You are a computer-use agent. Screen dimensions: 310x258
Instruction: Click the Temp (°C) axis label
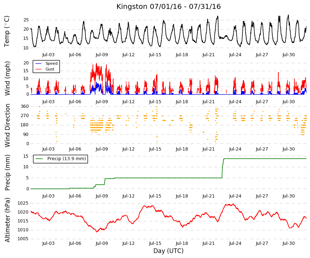pyautogui.click(x=7, y=31)
